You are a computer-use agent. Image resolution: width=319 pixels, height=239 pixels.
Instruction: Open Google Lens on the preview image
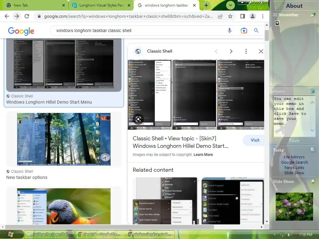(x=138, y=119)
